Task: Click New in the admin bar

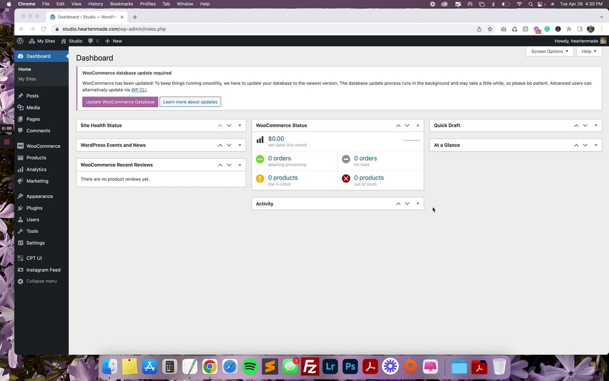Action: tap(113, 41)
